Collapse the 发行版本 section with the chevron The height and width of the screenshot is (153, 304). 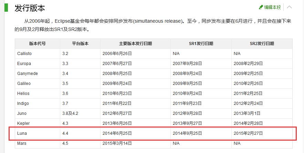click(x=290, y=7)
